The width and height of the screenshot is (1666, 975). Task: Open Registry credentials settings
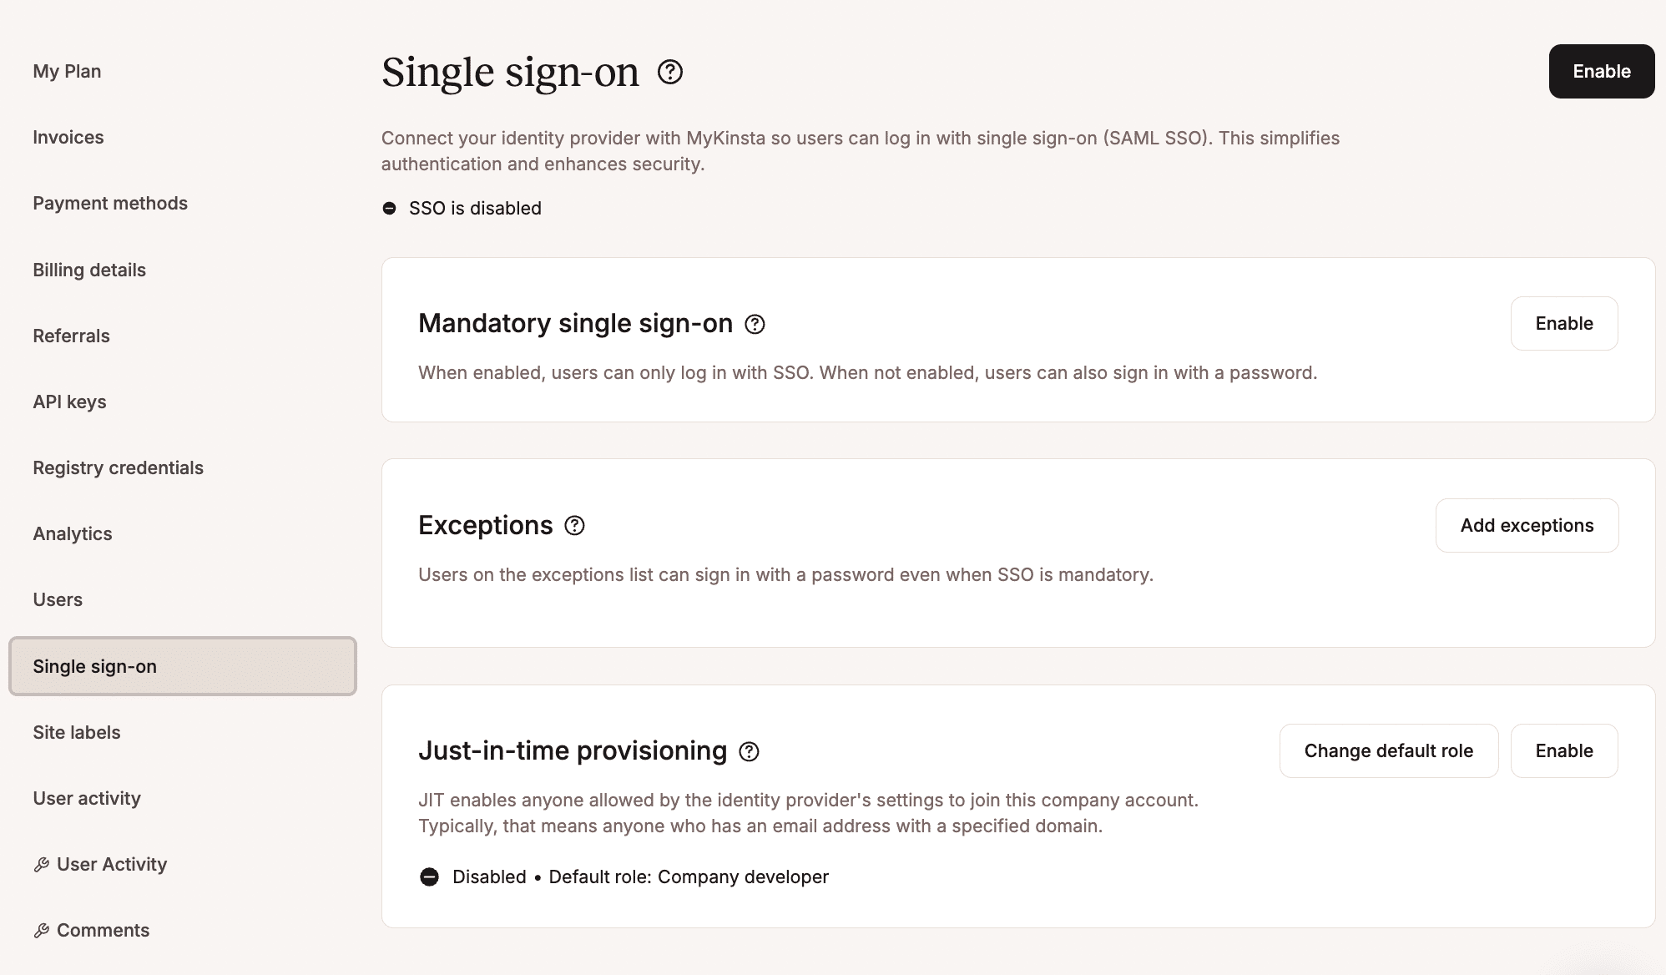118,467
